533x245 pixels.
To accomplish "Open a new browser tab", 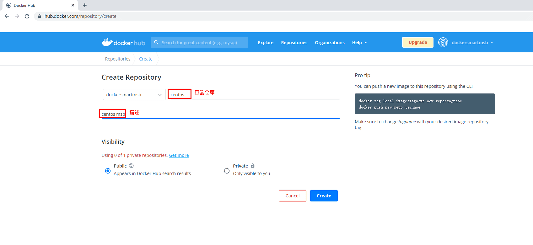I will coord(85,5).
